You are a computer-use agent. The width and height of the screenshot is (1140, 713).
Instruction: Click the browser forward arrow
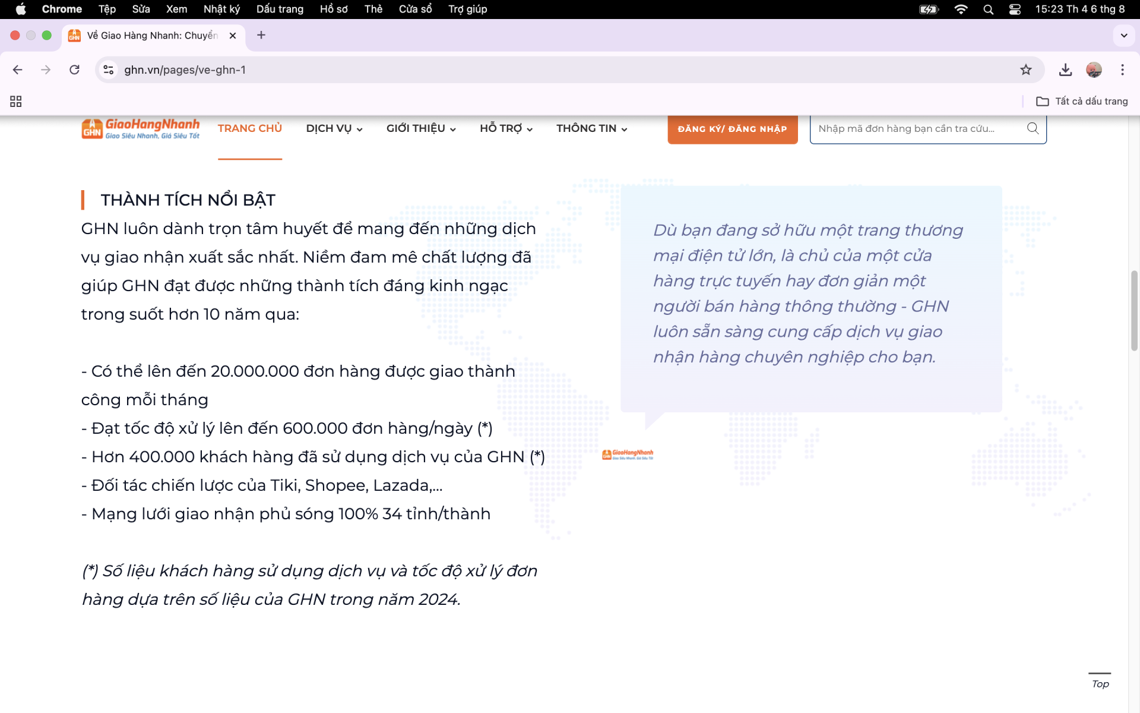pyautogui.click(x=46, y=70)
